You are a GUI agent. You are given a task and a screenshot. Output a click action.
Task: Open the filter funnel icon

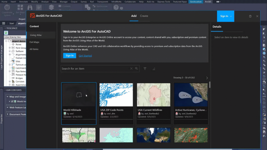point(145,69)
